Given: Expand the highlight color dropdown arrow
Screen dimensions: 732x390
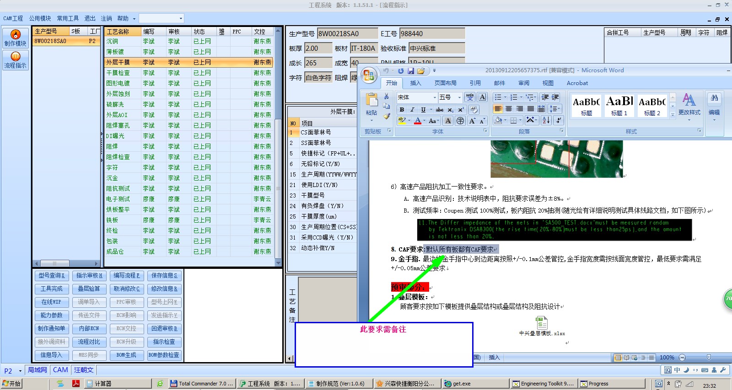Looking at the screenshot, I should (x=409, y=121).
